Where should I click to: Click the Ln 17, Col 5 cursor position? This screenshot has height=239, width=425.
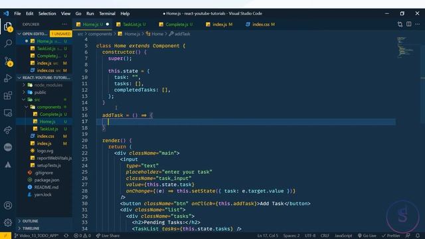268,236
